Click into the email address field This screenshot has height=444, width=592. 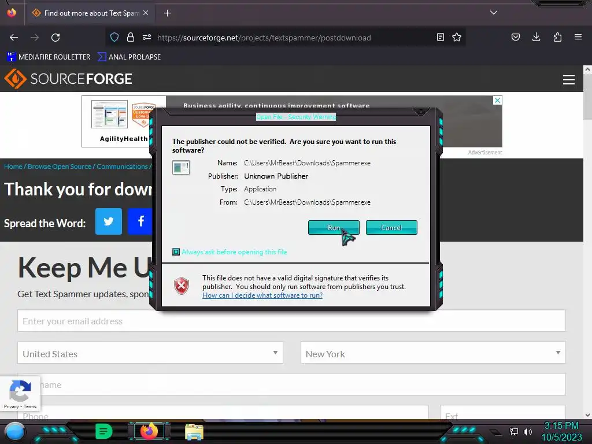(291, 321)
